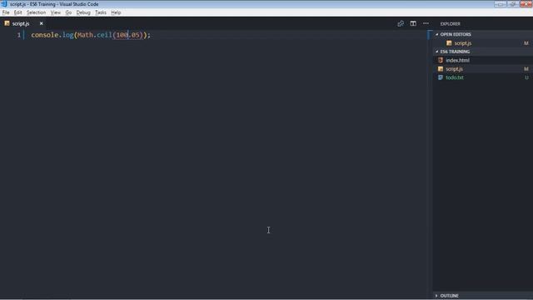
Task: Open the View menu
Action: coord(56,12)
